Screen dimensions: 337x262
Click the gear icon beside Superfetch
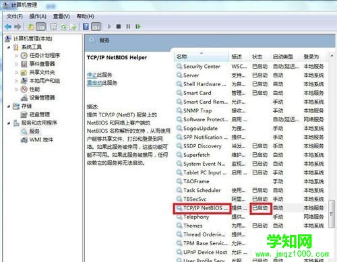tap(179, 155)
